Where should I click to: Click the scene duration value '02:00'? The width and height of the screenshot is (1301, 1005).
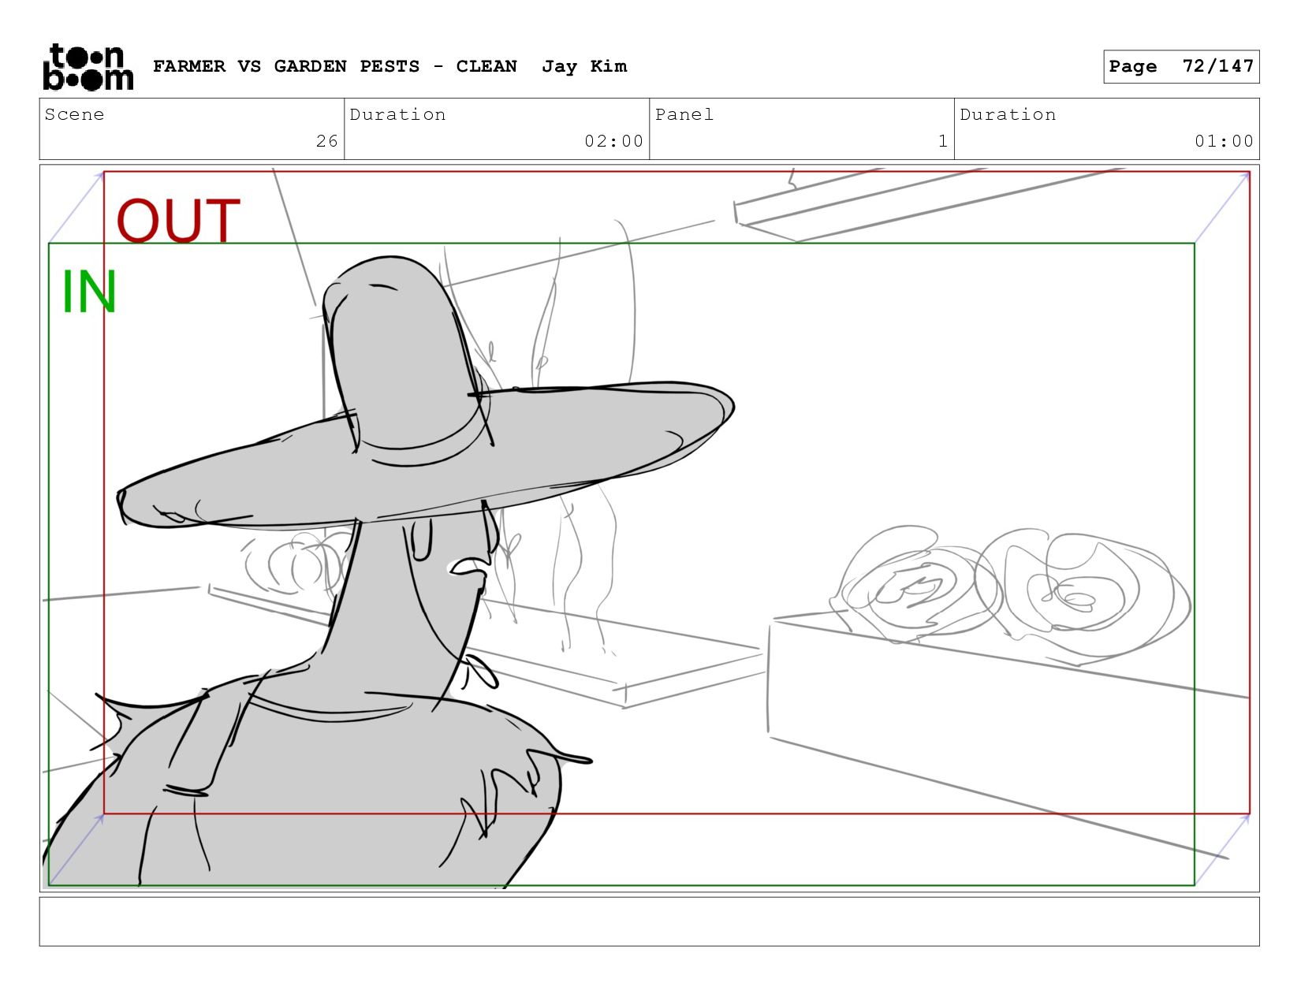(x=613, y=141)
